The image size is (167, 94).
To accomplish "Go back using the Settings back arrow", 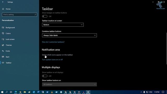I will [3, 2].
